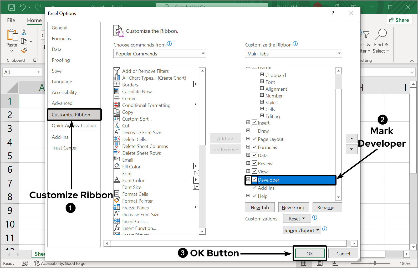Open the Main Tabs dropdown
Image resolution: width=418 pixels, height=268 pixels.
(293, 54)
